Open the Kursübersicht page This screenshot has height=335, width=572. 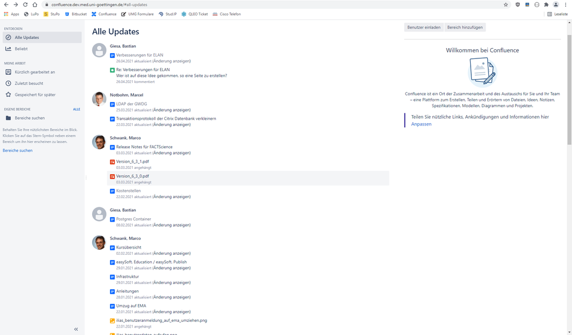point(129,247)
